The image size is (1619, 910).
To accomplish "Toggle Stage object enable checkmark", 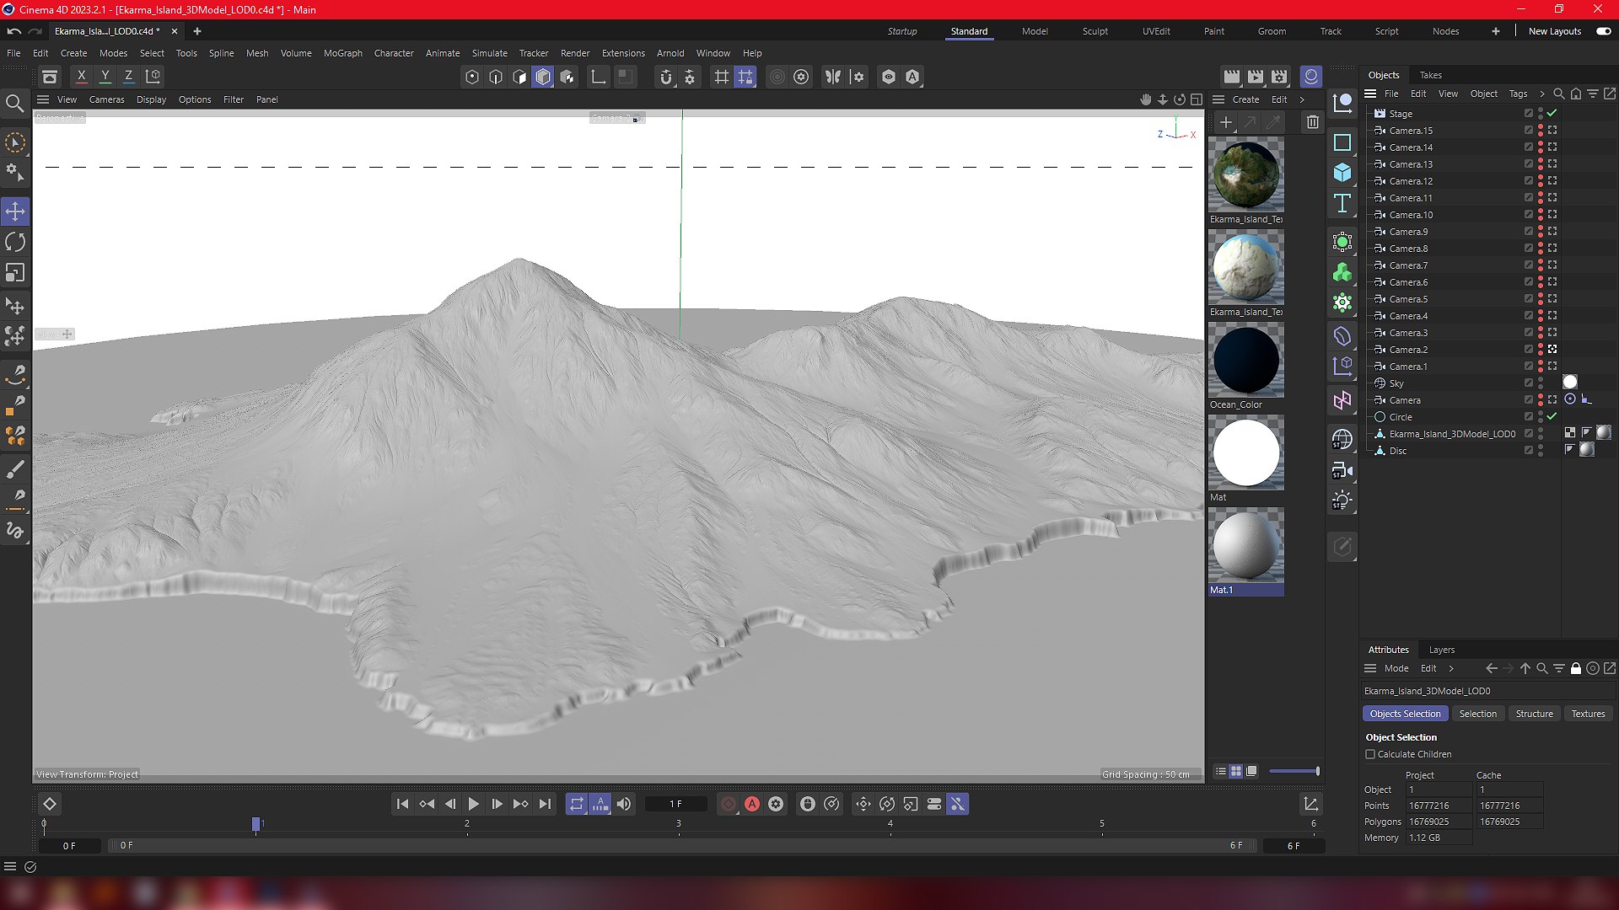I will click(1552, 113).
